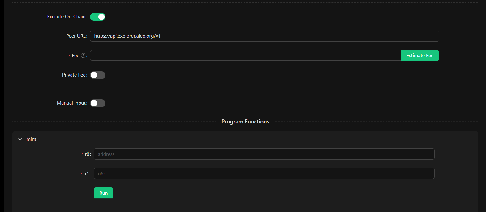Viewport: 486px width, 212px height.
Task: Enable the Private Fee switch
Action: click(x=98, y=75)
